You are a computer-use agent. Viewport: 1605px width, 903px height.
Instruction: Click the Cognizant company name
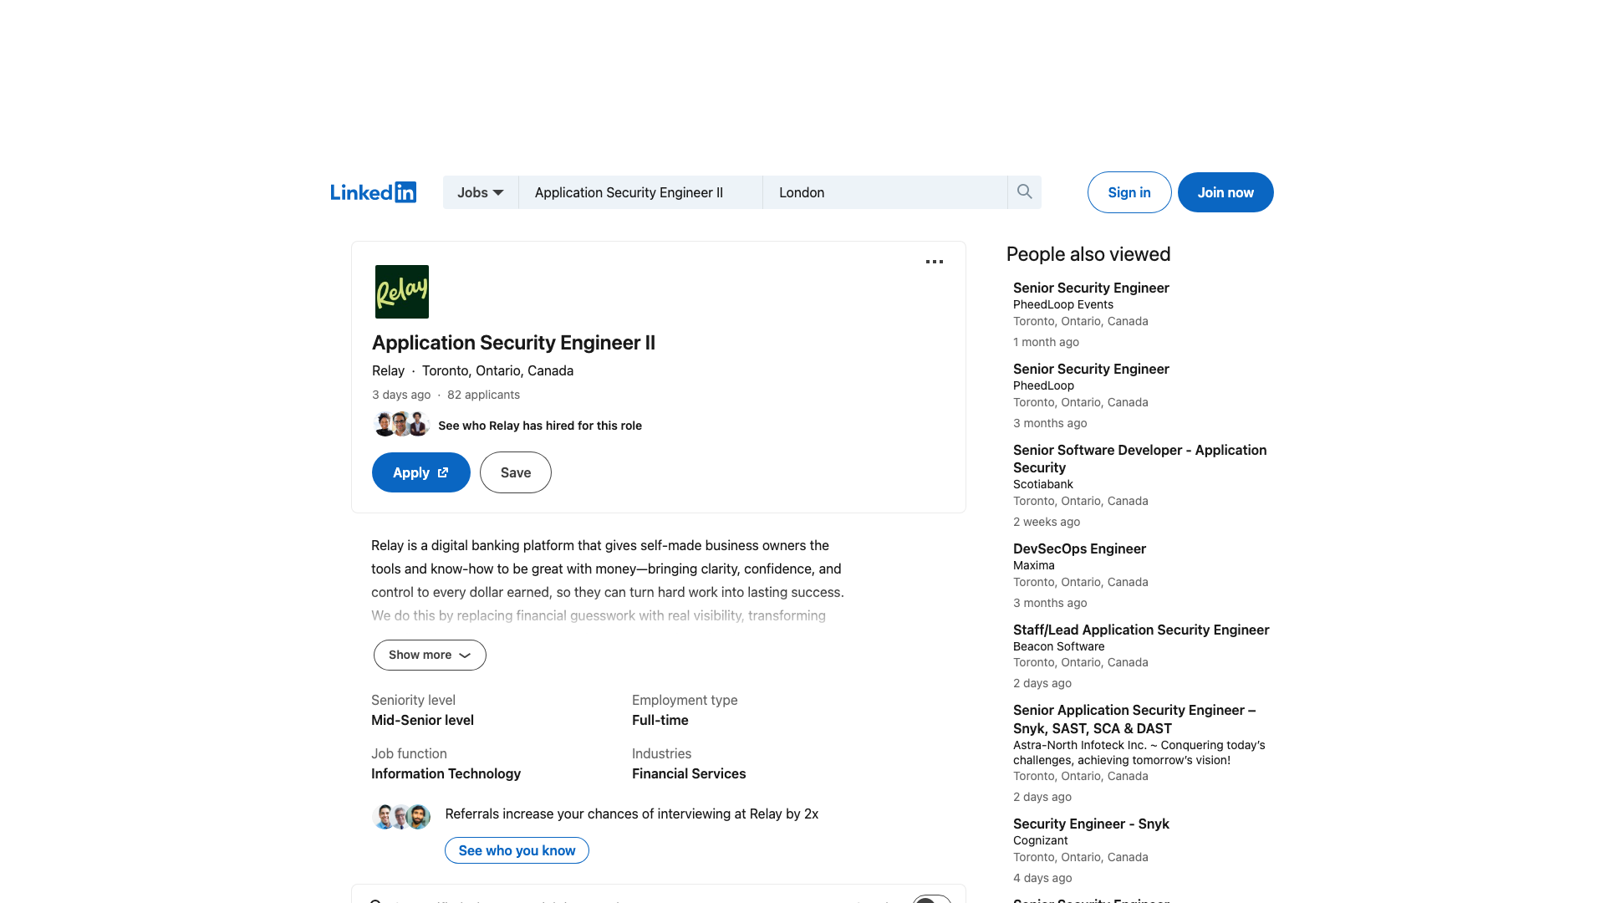tap(1041, 840)
